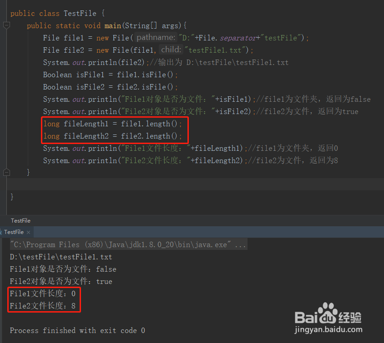Click console line File1文件长度: 0
Image resolution: width=384 pixels, height=343 pixels.
pos(43,293)
